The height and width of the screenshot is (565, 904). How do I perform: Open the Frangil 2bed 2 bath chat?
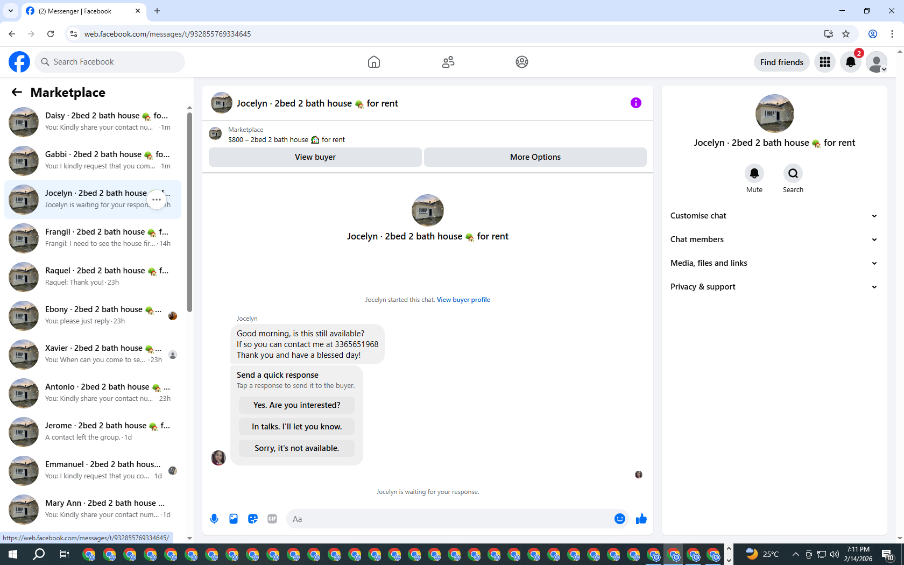pos(93,238)
